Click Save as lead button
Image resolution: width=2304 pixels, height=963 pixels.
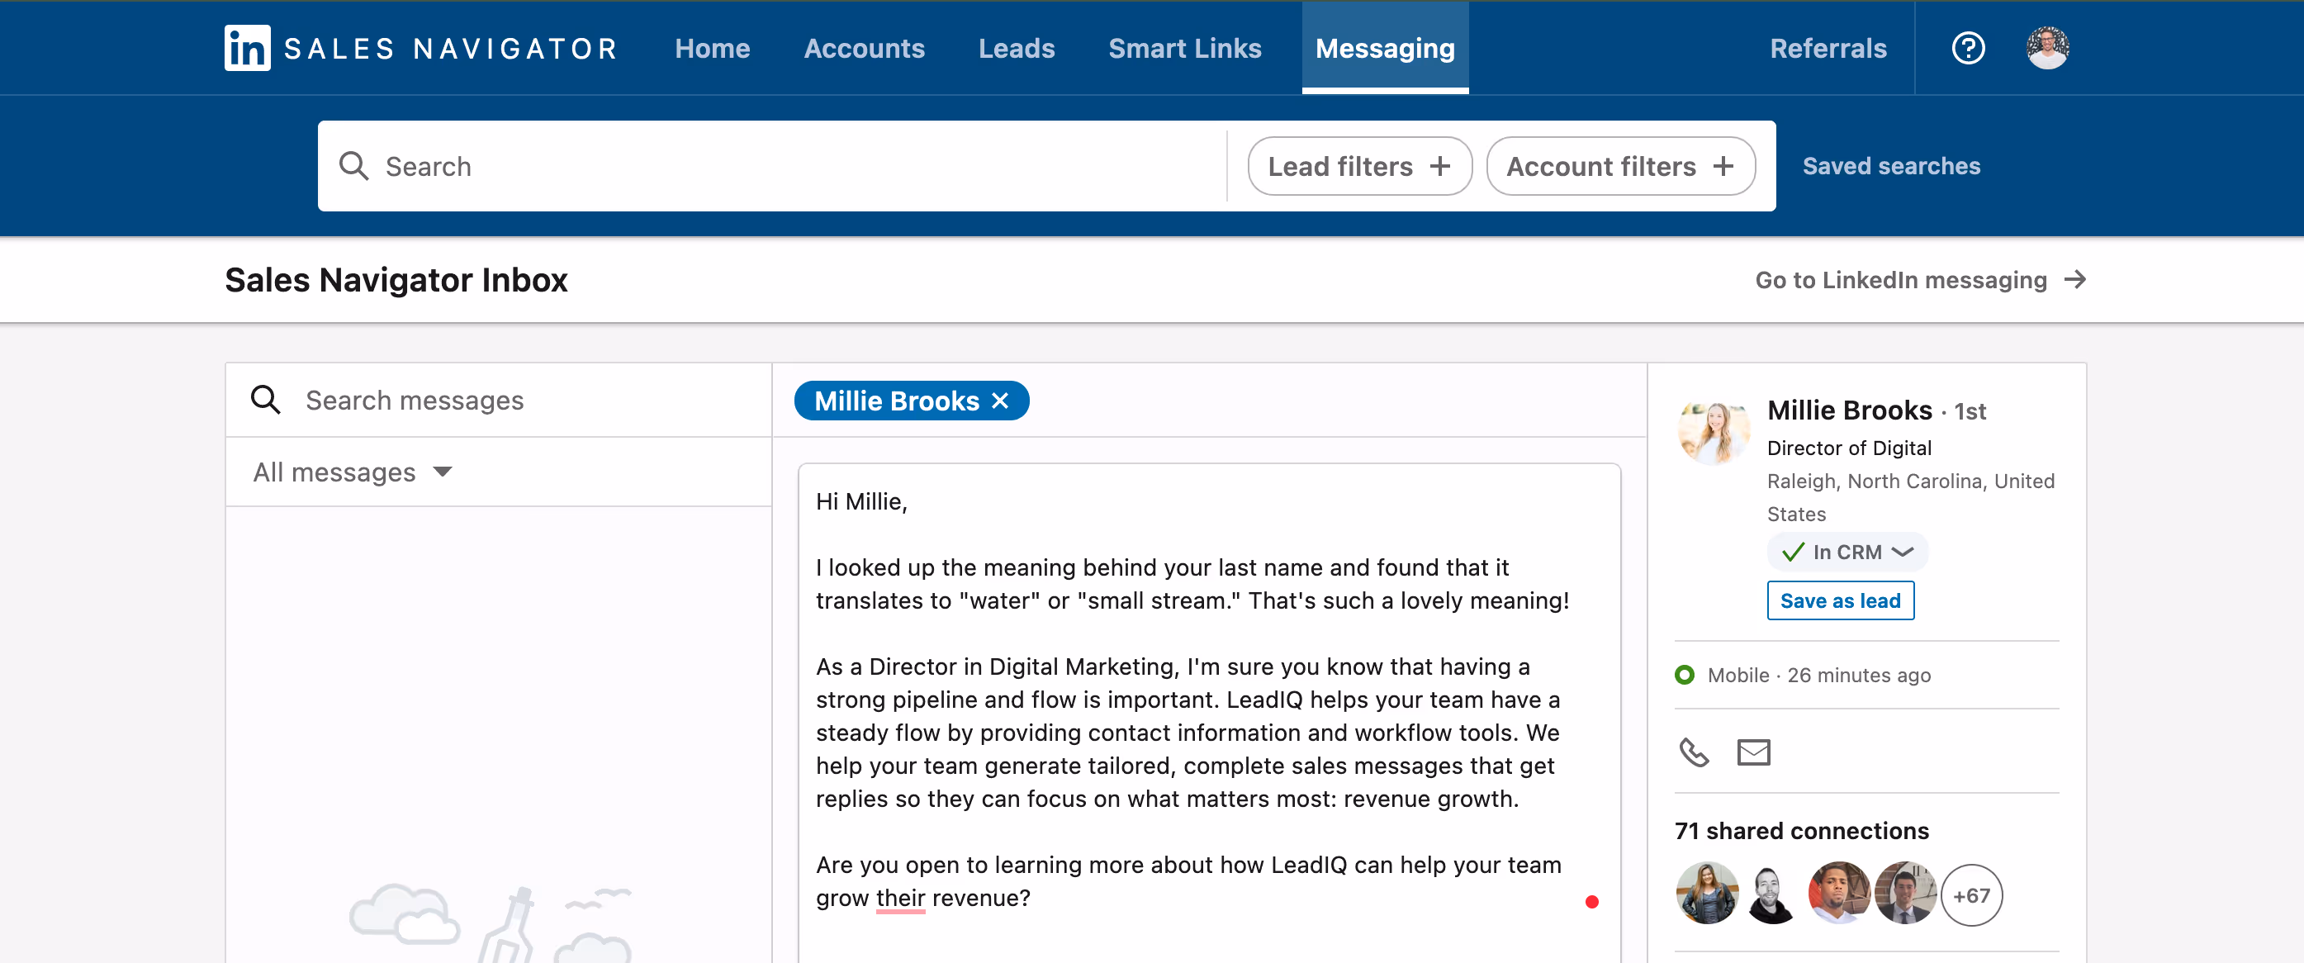[1840, 601]
